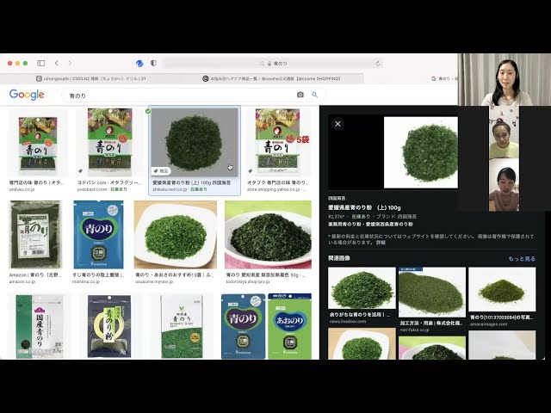Switch to the nihongocafe tab
The image size is (551, 413).
click(x=91, y=78)
